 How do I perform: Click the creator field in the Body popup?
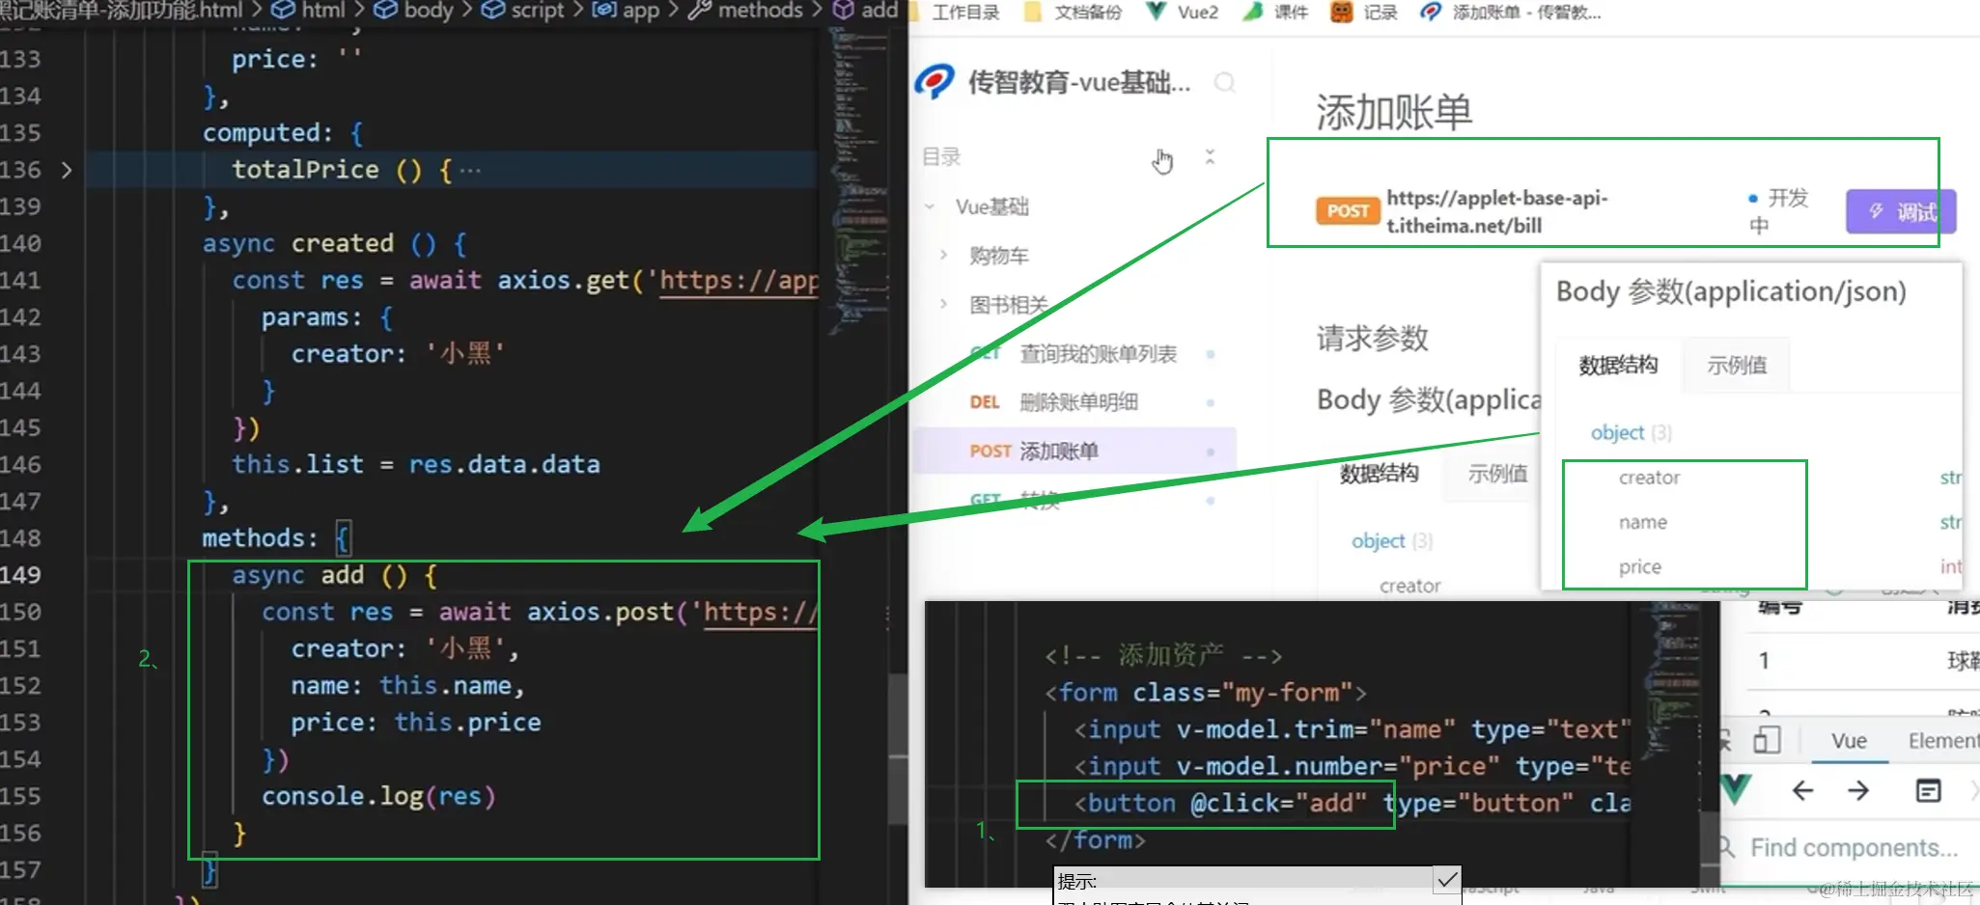1649,478
